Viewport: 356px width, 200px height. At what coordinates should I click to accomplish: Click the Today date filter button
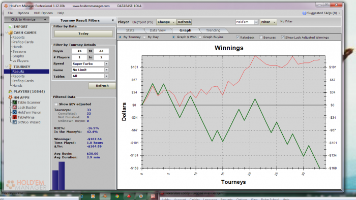pyautogui.click(x=83, y=34)
